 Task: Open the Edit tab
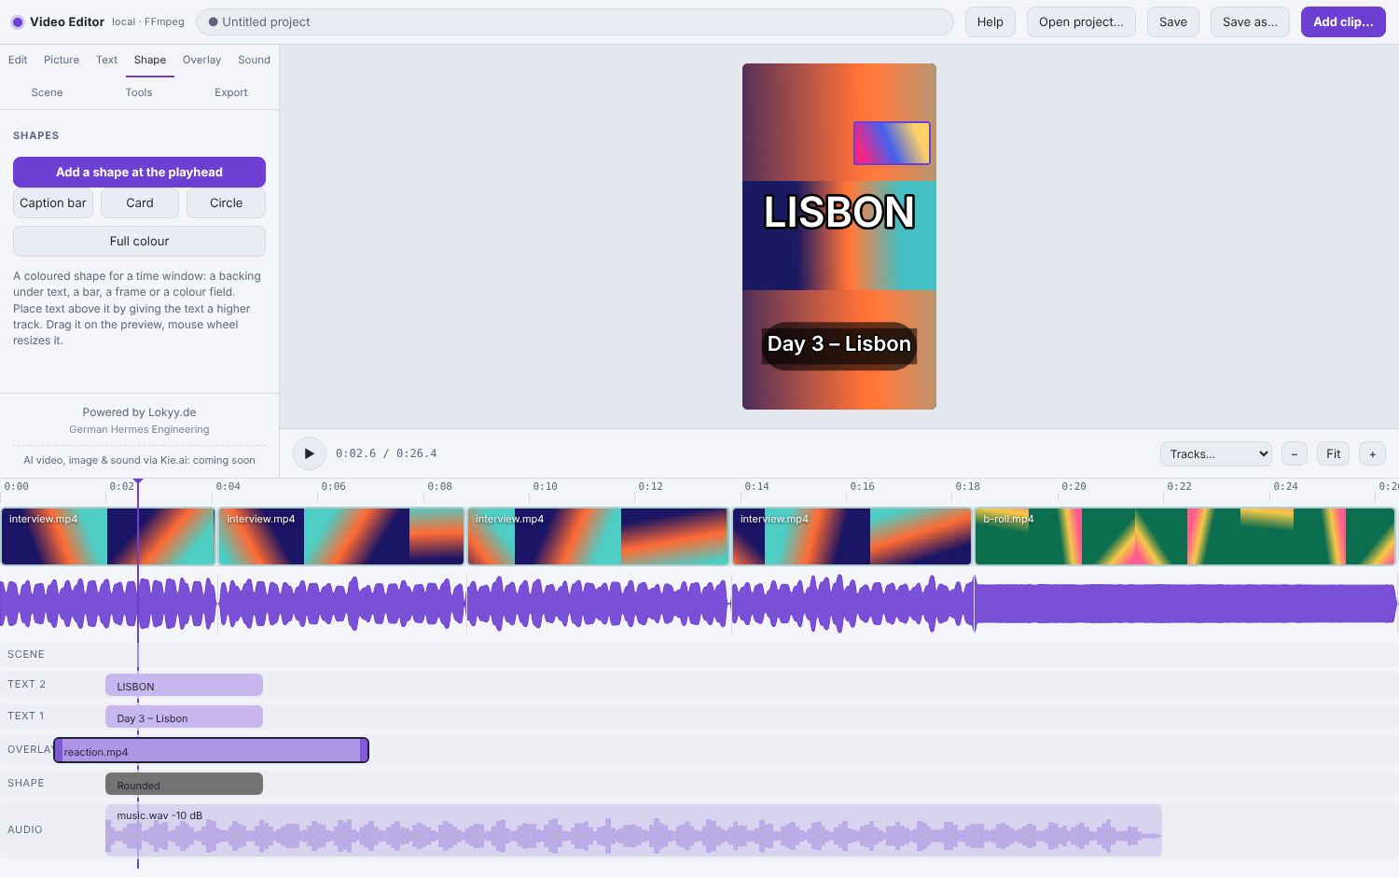click(x=18, y=60)
